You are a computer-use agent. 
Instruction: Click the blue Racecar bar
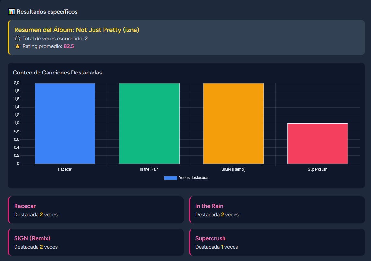click(65, 123)
